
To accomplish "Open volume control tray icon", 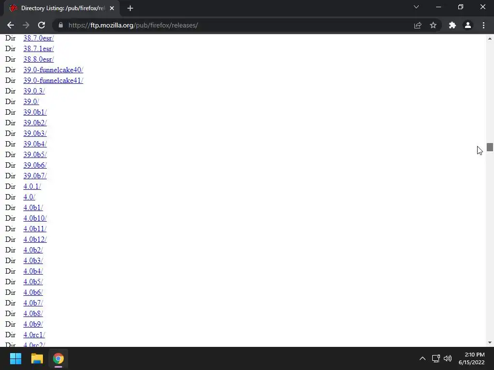I will tap(447, 358).
